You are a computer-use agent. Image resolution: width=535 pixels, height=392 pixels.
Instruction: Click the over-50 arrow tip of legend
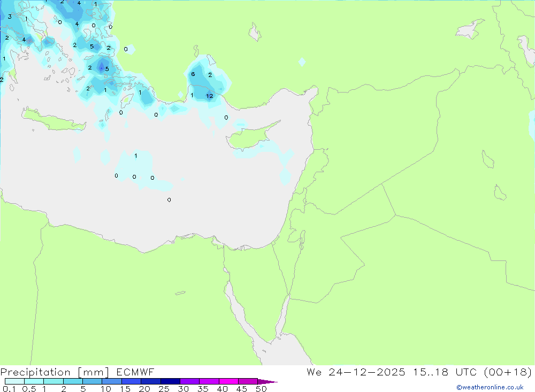tap(267, 381)
